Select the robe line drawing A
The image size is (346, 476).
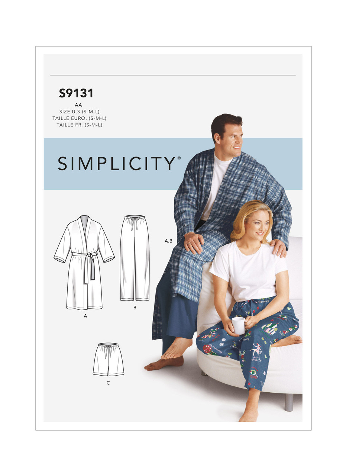(84, 263)
